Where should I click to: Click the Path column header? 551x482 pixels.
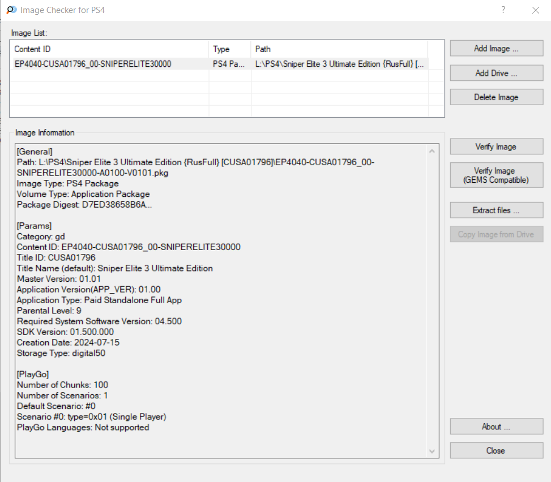[x=339, y=49]
